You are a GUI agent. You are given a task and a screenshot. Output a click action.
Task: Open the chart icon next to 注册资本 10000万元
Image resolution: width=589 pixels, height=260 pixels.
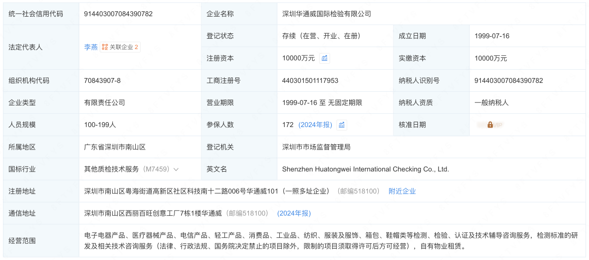[324, 58]
